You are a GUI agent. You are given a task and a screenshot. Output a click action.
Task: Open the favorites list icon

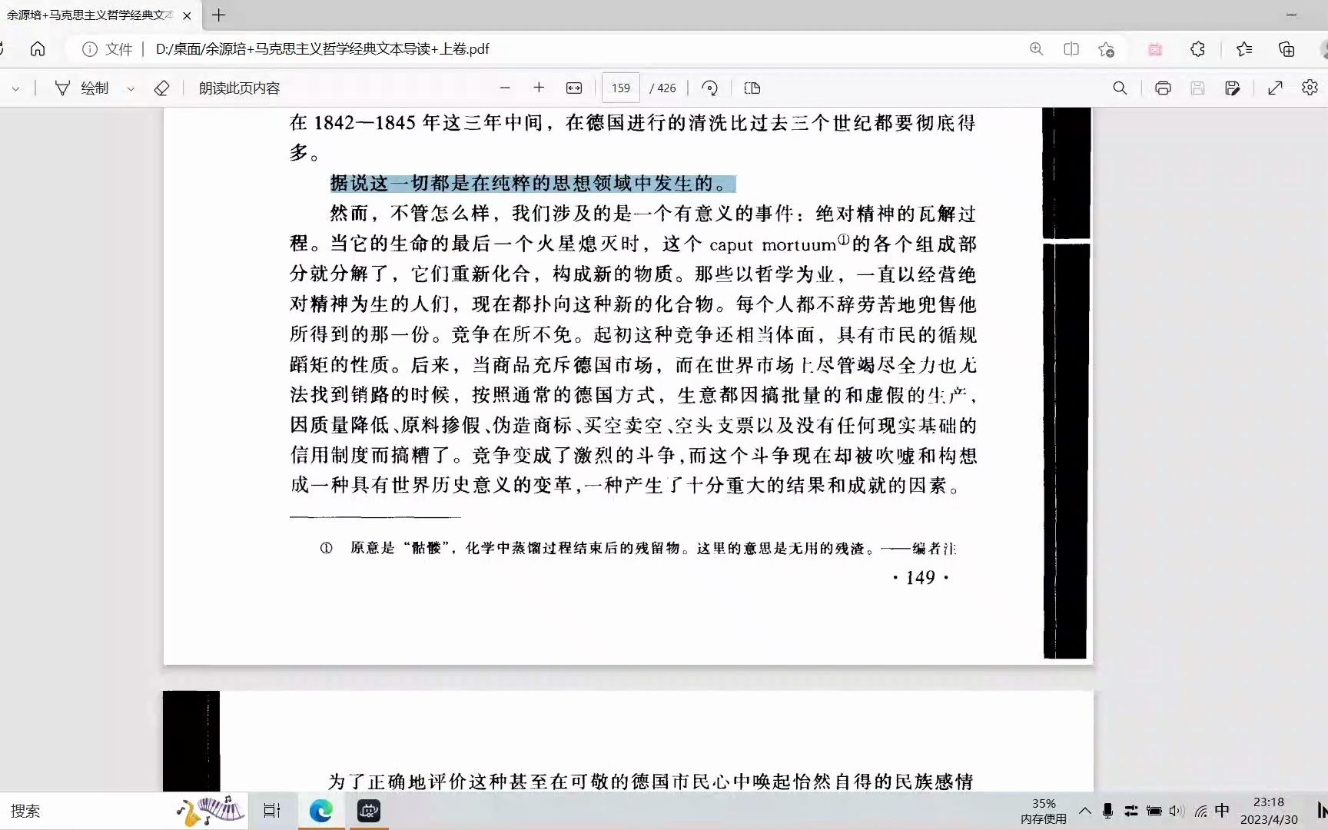[x=1244, y=49]
